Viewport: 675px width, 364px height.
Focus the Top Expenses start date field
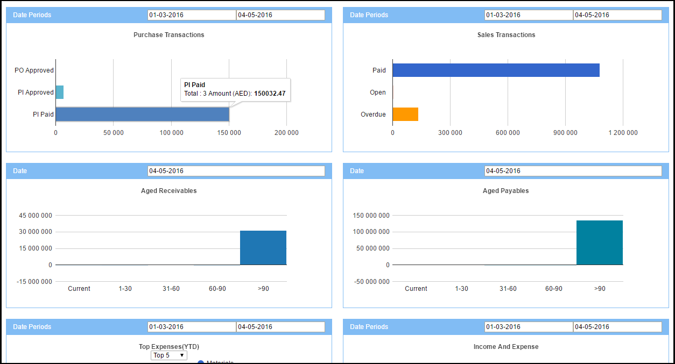pos(192,327)
